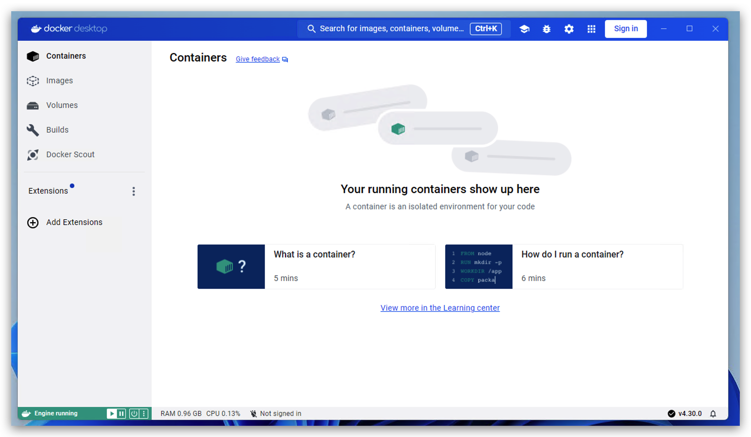
Task: Click the disconnected plug icon in the status bar
Action: [254, 413]
